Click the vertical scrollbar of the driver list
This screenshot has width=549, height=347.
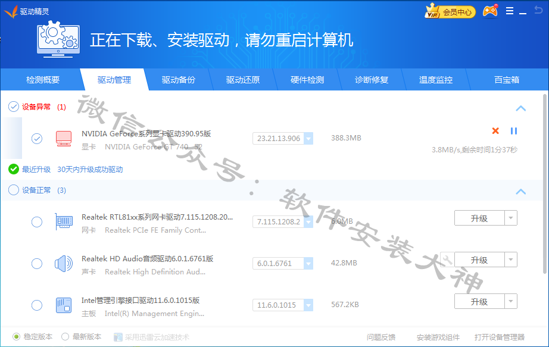(545, 184)
